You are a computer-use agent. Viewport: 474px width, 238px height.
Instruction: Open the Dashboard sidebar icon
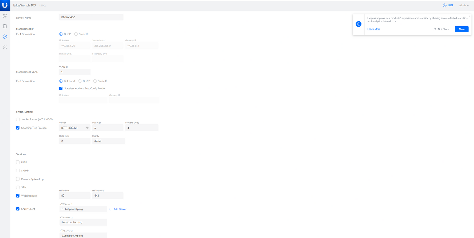tap(5, 16)
